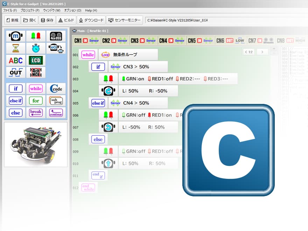Toggle CN8 port OUT HIGH setting
This screenshot has width=308, height=231.
click(x=291, y=41)
